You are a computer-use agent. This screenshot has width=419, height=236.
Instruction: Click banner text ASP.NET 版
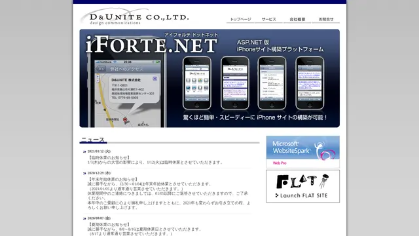(x=253, y=42)
